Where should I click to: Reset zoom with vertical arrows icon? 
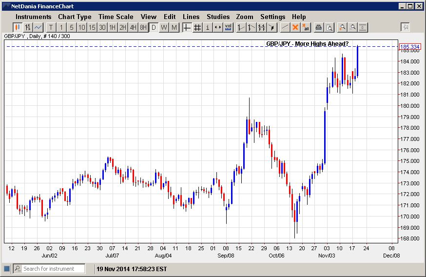(363, 27)
